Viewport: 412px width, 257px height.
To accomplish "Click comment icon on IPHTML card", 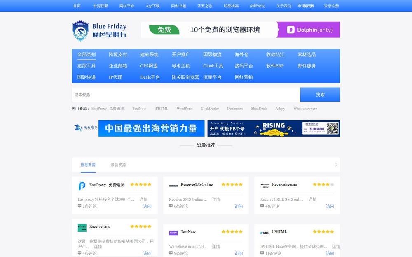I will pos(262,253).
